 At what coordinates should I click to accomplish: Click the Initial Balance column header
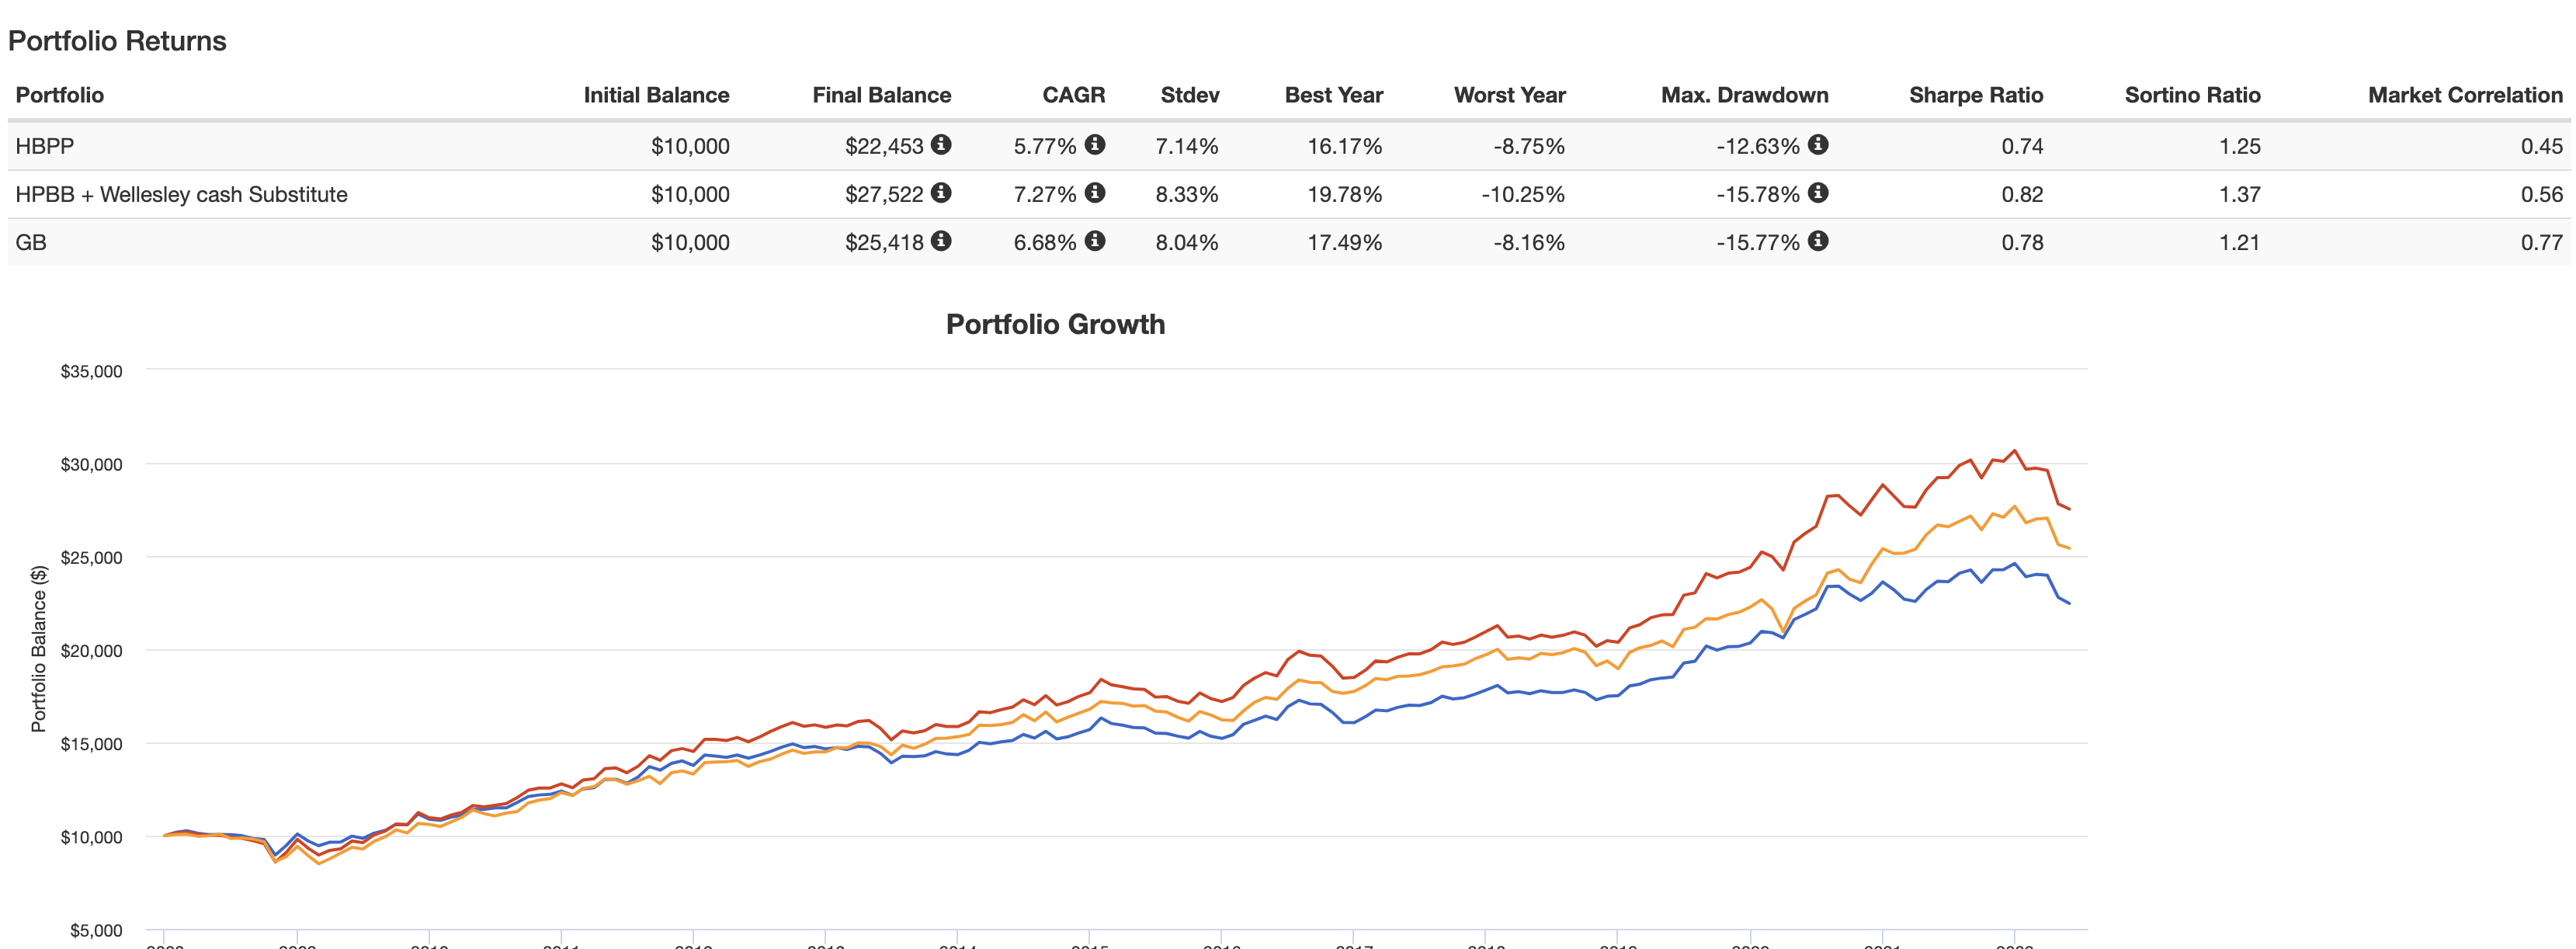[656, 95]
